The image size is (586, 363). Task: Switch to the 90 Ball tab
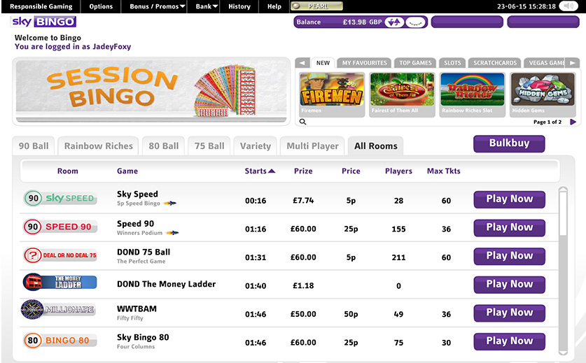[x=34, y=145]
